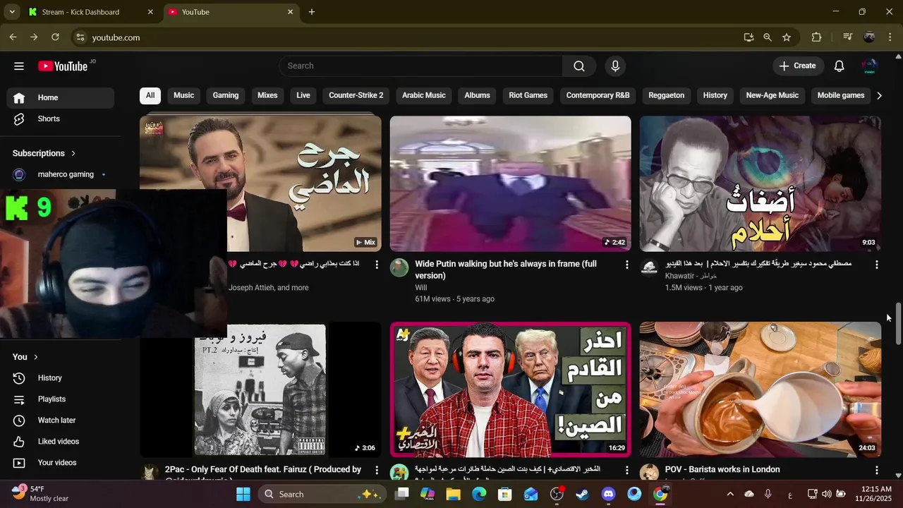Image resolution: width=903 pixels, height=508 pixels.
Task: Filter by the Counter-Strike 2 chip
Action: click(356, 95)
